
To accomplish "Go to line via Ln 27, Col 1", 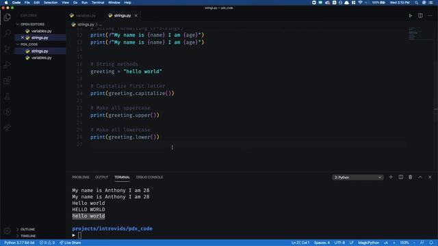I will click(x=300, y=243).
